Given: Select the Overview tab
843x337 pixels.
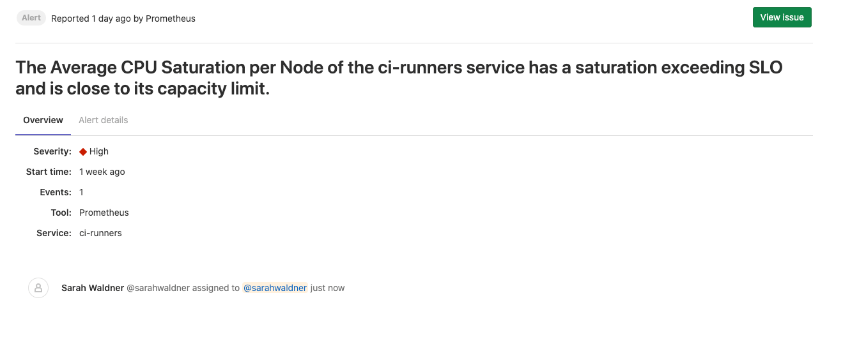Looking at the screenshot, I should [x=43, y=120].
